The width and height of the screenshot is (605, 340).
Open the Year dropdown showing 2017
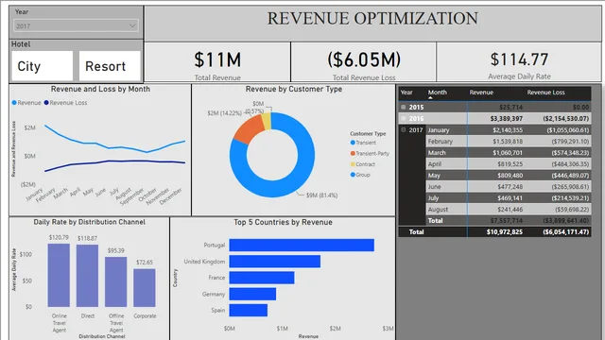click(76, 25)
